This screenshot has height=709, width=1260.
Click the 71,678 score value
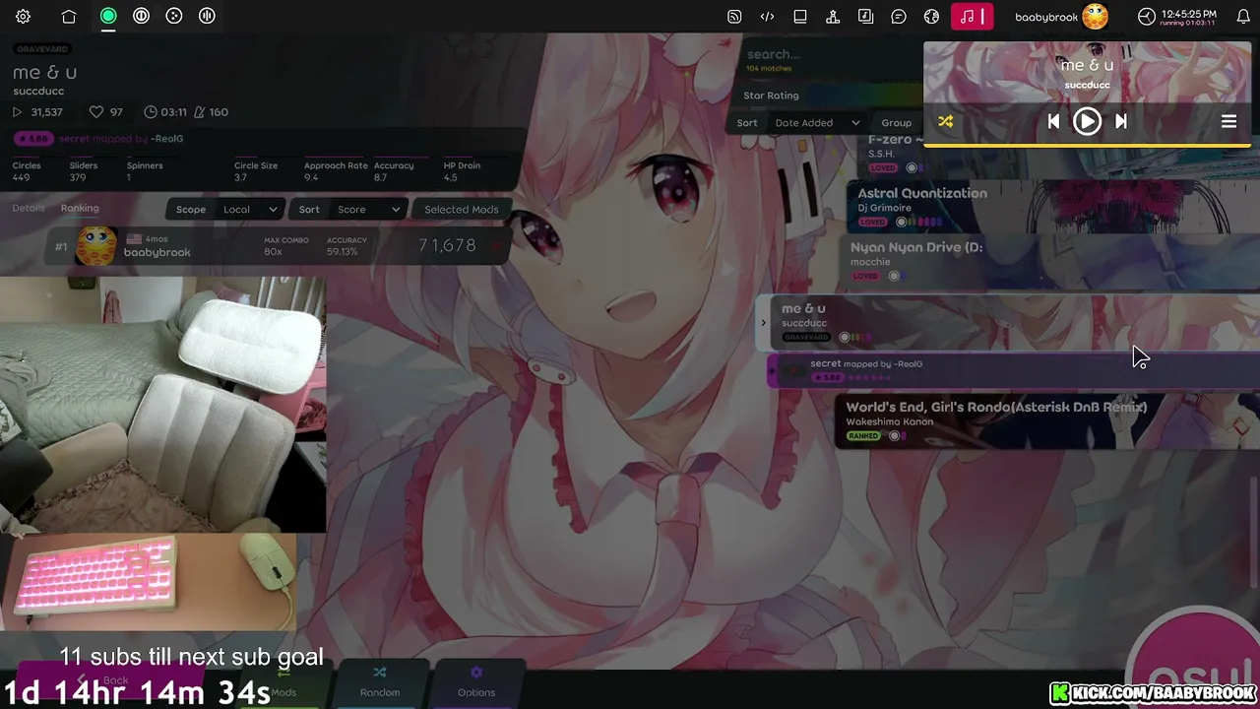[x=447, y=245]
